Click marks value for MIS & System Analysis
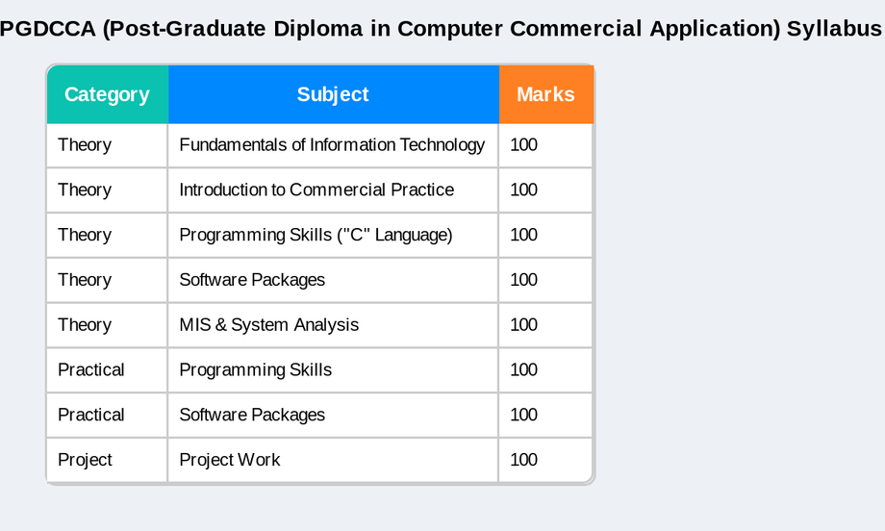 [x=545, y=325]
